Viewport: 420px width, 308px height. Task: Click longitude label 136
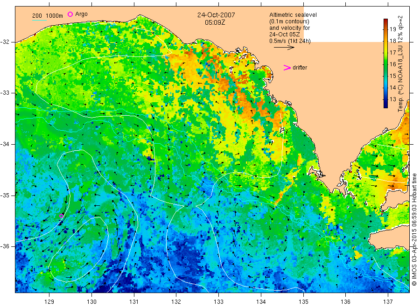(345, 302)
